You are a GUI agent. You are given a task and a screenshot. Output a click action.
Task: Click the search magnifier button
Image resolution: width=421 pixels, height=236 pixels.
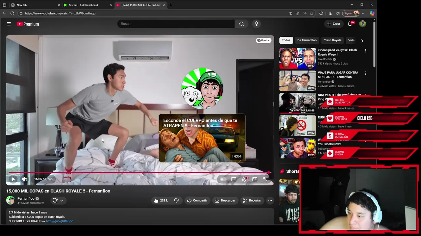click(242, 24)
